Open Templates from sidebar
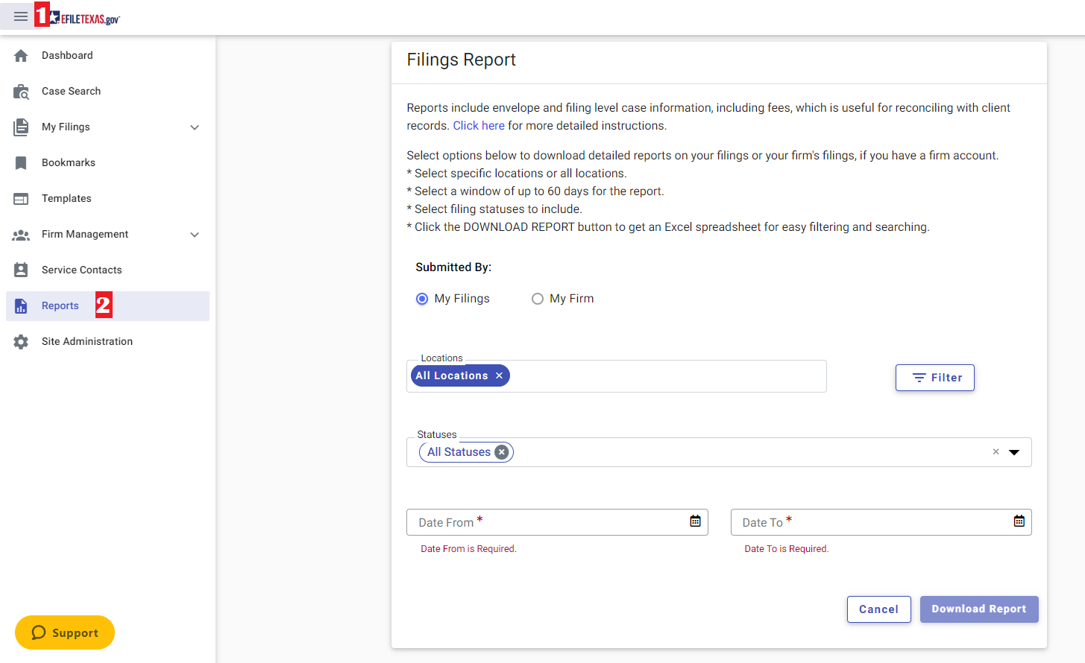The height and width of the screenshot is (663, 1085). [107, 199]
